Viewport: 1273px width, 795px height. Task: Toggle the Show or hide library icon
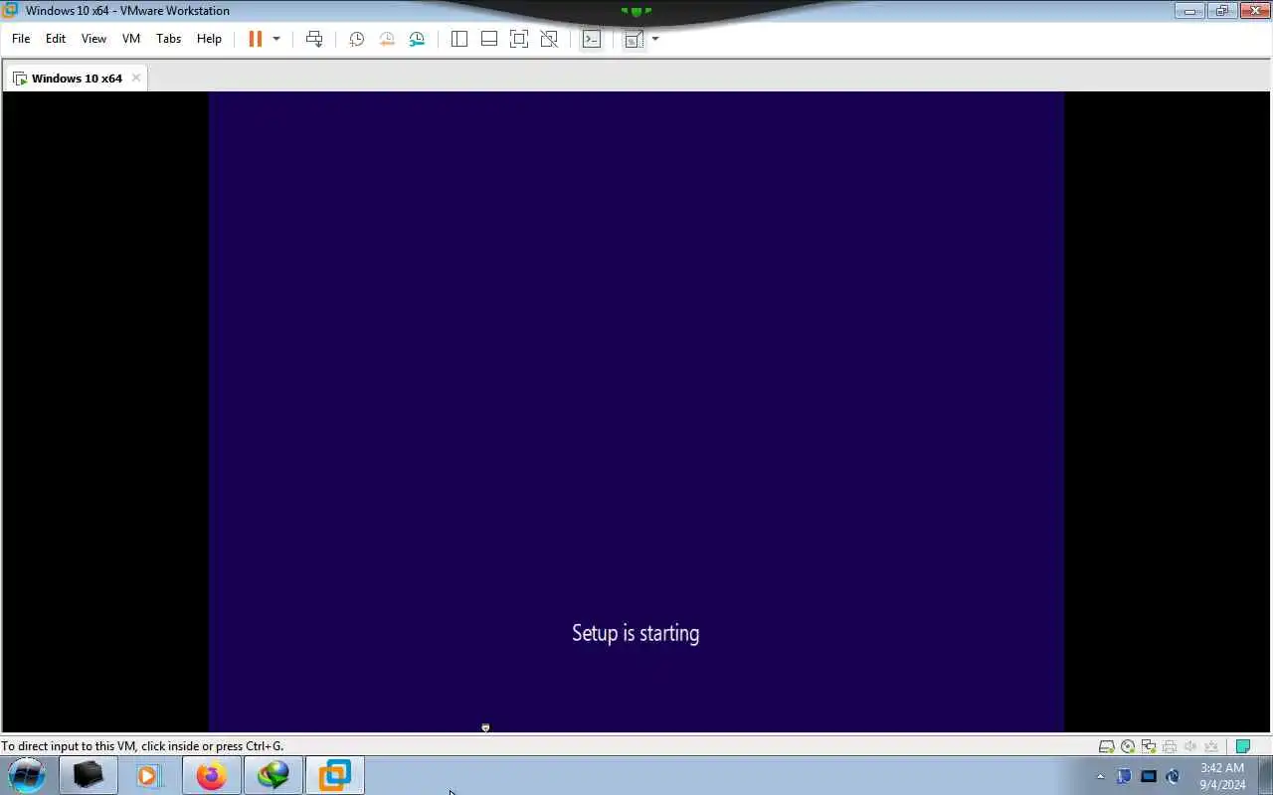[458, 39]
